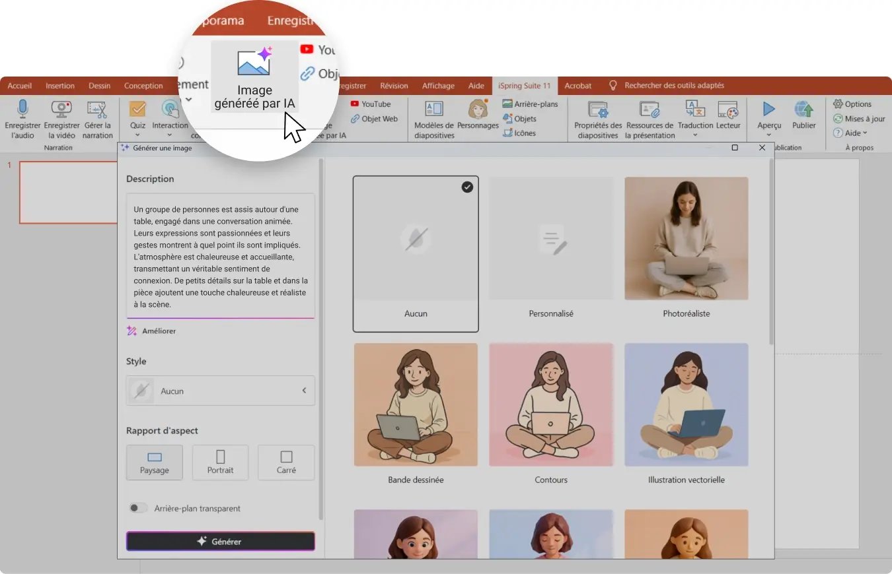Click the Améliorer magic wand icon
Screen dimensions: 892x574
[x=131, y=331]
